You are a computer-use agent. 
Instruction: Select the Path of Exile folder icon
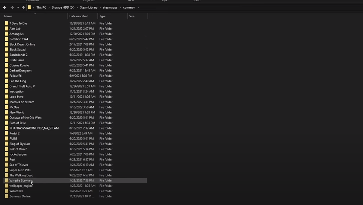[6, 123]
